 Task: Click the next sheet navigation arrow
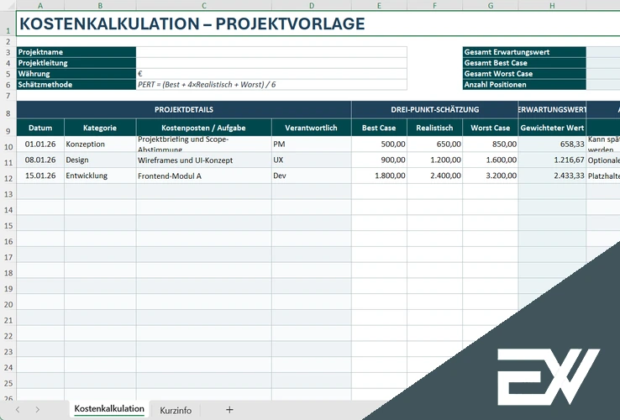tap(39, 410)
